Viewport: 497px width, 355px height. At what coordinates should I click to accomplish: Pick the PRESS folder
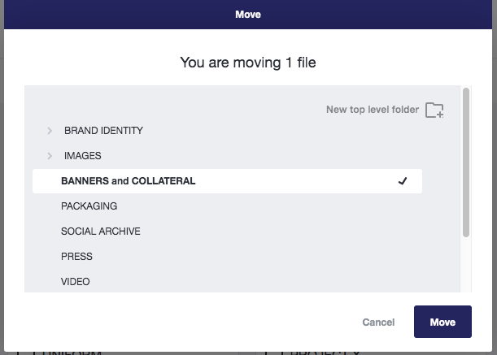(76, 257)
